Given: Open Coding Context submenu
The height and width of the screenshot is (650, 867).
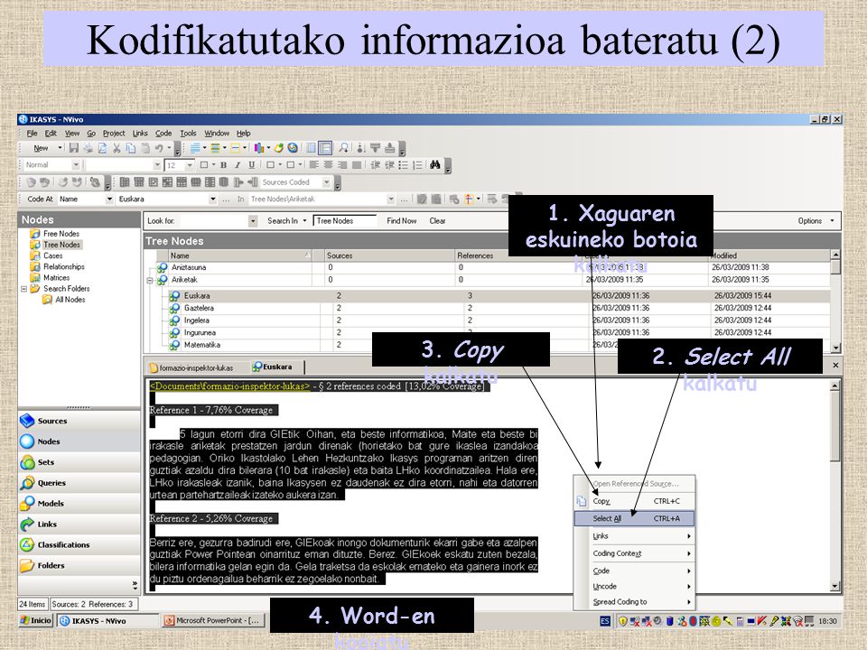Looking at the screenshot, I should pos(634,553).
